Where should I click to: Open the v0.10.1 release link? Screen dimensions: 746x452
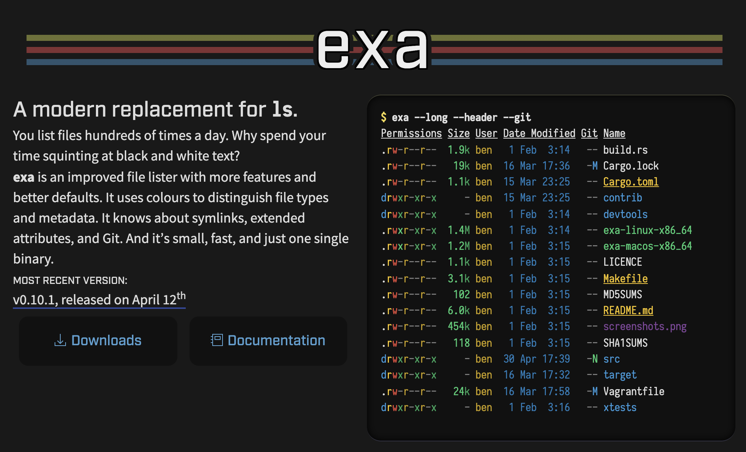pos(99,300)
